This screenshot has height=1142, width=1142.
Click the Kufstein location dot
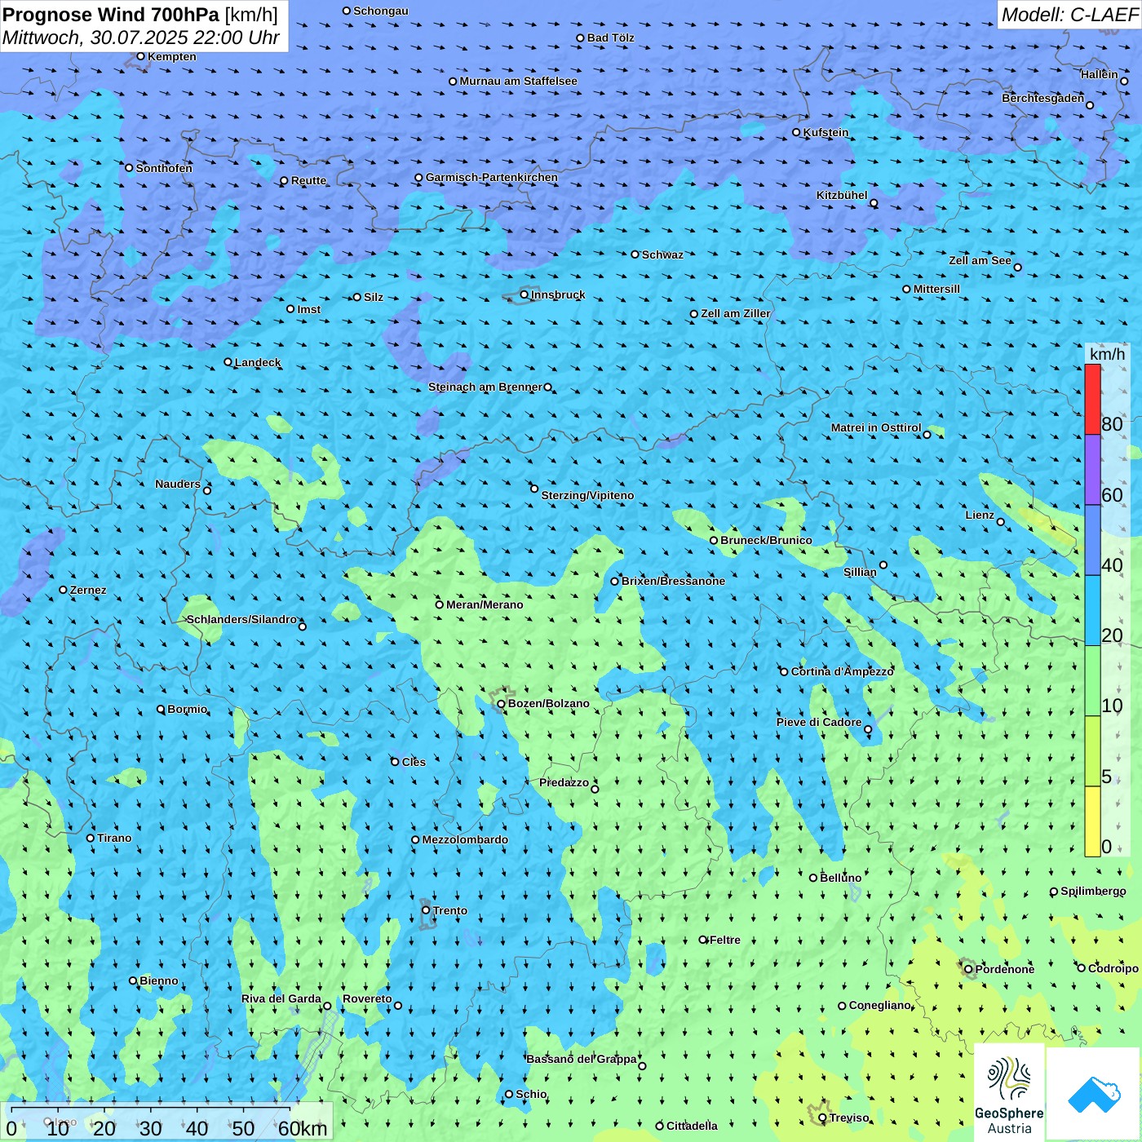point(796,132)
